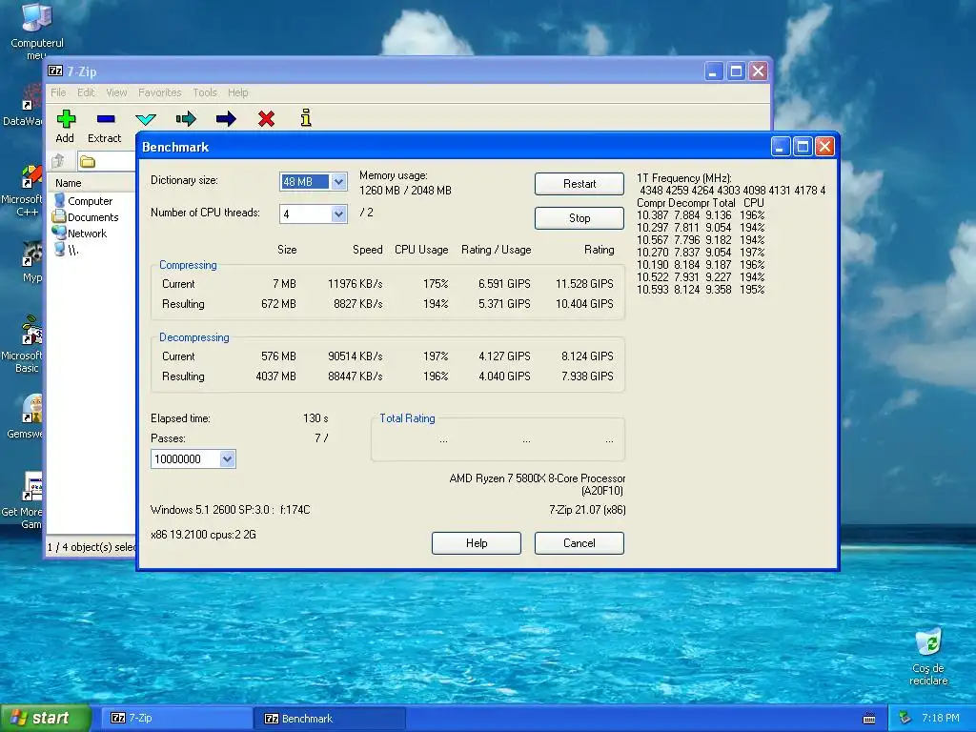The image size is (976, 732).
Task: Click the keyboard icon in system tray
Action: point(869,719)
